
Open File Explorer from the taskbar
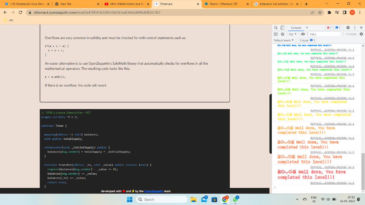pos(194,200)
